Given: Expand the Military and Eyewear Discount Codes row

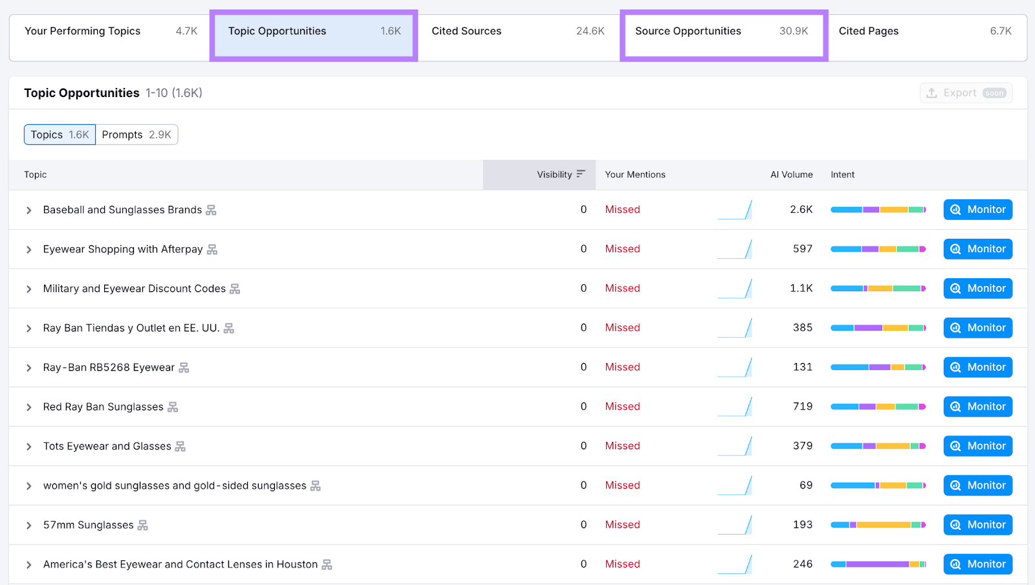Looking at the screenshot, I should coord(28,288).
